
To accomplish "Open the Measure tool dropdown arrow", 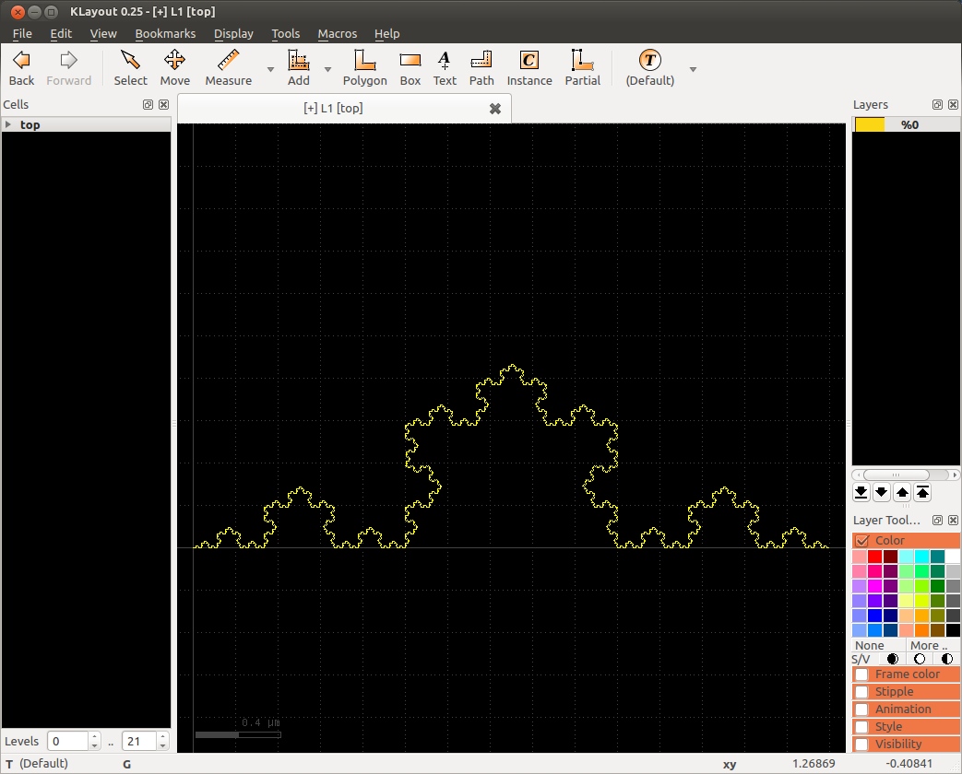I will pos(270,69).
